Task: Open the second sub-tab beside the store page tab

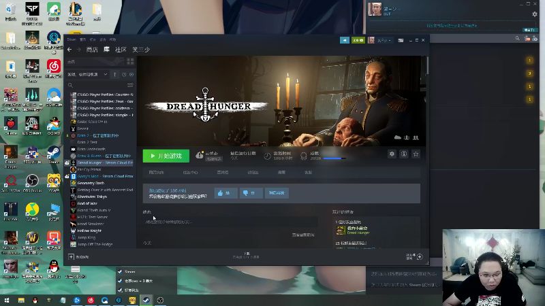Action: (191, 173)
